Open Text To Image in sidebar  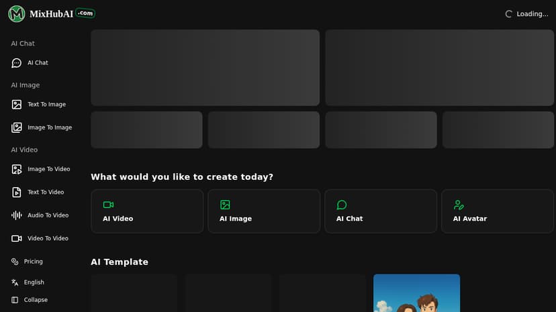[47, 105]
